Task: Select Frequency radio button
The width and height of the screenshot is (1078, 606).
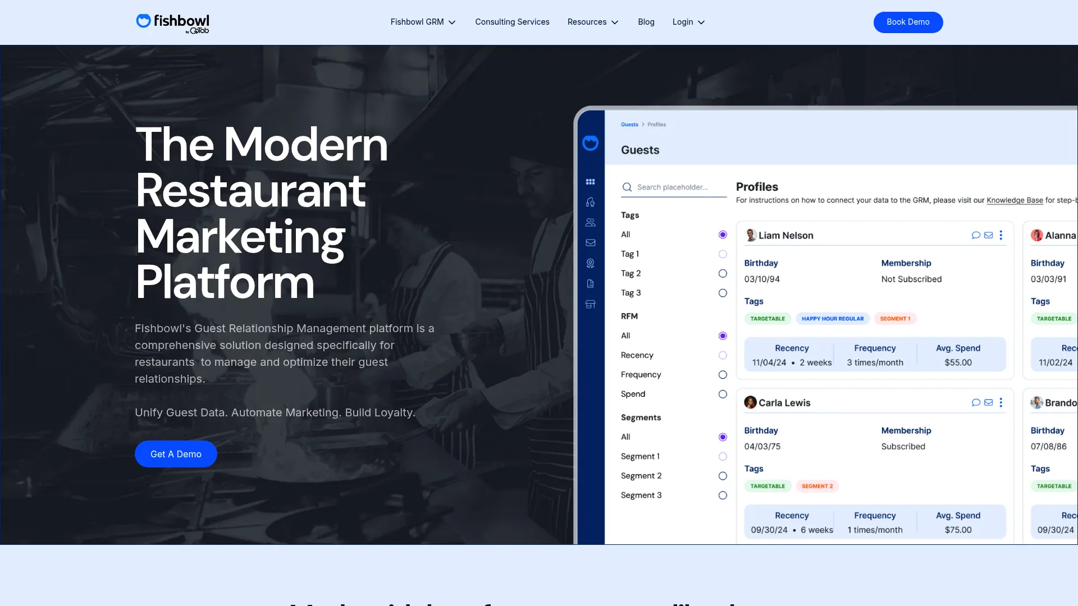Action: (723, 375)
